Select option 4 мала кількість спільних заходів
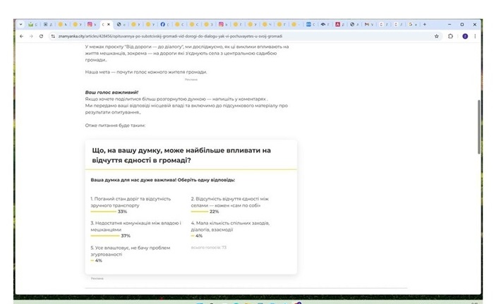The width and height of the screenshot is (494, 304). (230, 226)
